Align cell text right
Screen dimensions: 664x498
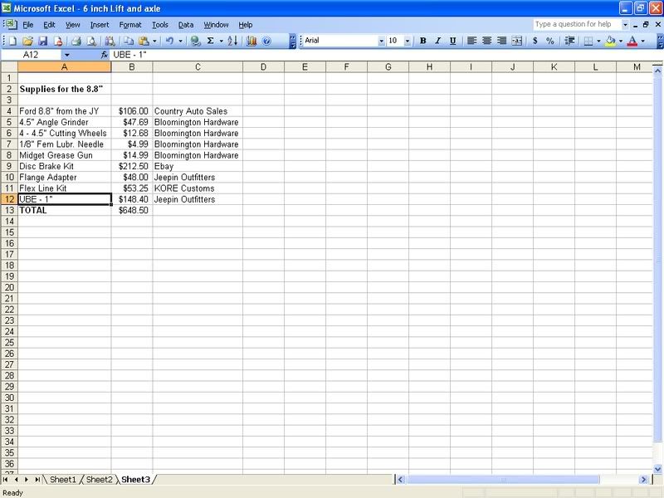502,41
